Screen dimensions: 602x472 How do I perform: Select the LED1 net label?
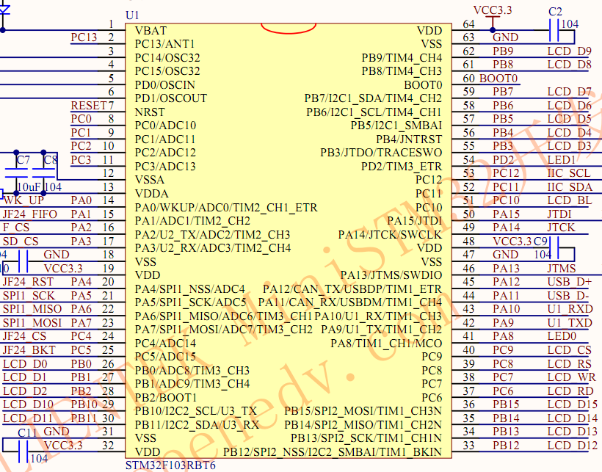(x=562, y=159)
